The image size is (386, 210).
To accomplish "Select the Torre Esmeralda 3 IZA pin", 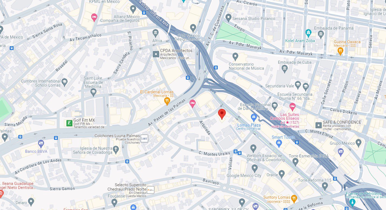I will coord(295,162).
